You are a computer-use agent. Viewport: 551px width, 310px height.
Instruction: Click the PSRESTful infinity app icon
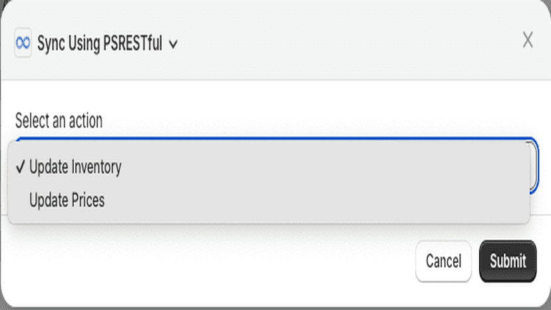coord(23,43)
